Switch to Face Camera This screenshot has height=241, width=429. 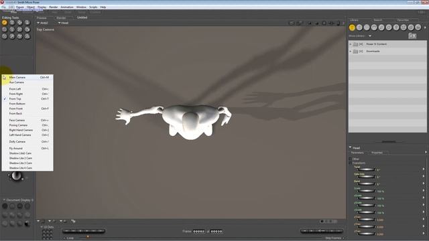coord(27,120)
